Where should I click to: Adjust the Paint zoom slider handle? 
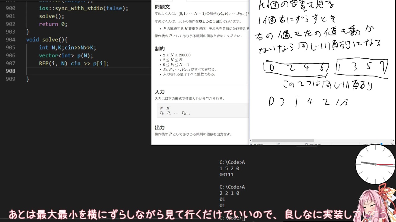click(381, 144)
